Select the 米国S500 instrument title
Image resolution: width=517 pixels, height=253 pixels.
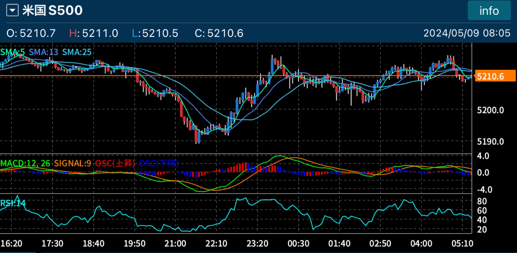pos(52,11)
